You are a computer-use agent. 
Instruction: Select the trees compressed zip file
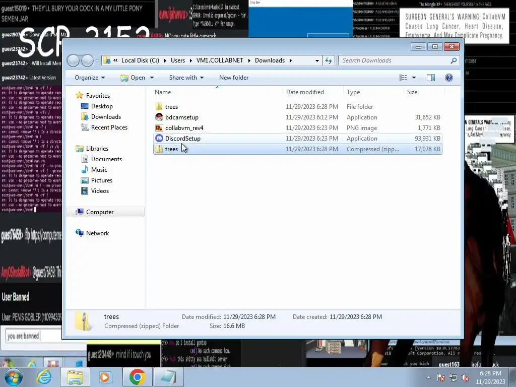click(297, 149)
